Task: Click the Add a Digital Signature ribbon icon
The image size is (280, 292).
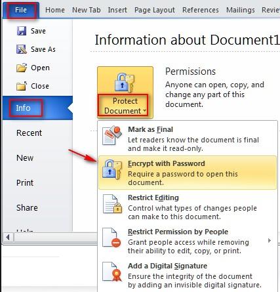Action: point(112,272)
